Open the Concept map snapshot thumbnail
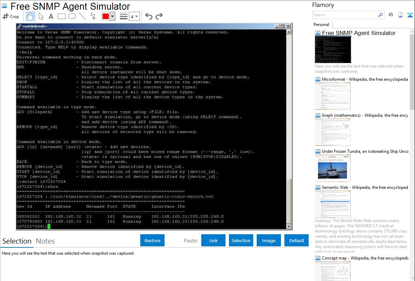The height and width of the screenshot is (281, 415). pyautogui.click(x=333, y=271)
